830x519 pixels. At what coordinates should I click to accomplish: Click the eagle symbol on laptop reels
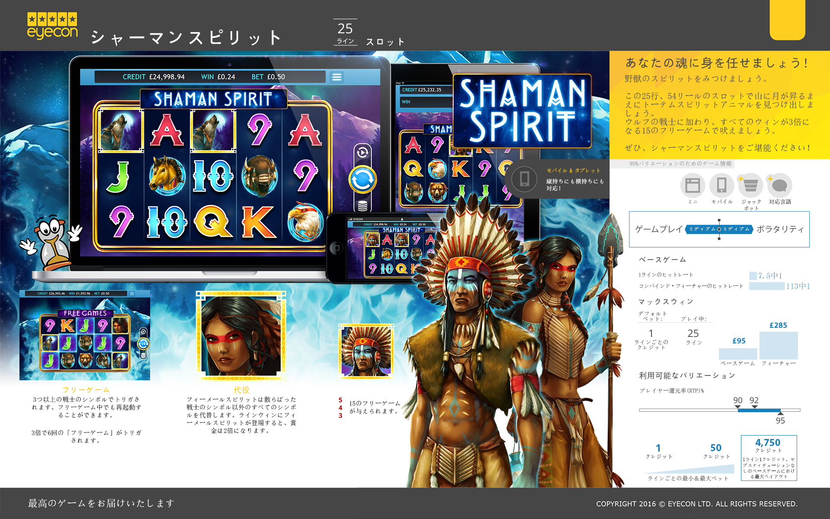tap(305, 222)
